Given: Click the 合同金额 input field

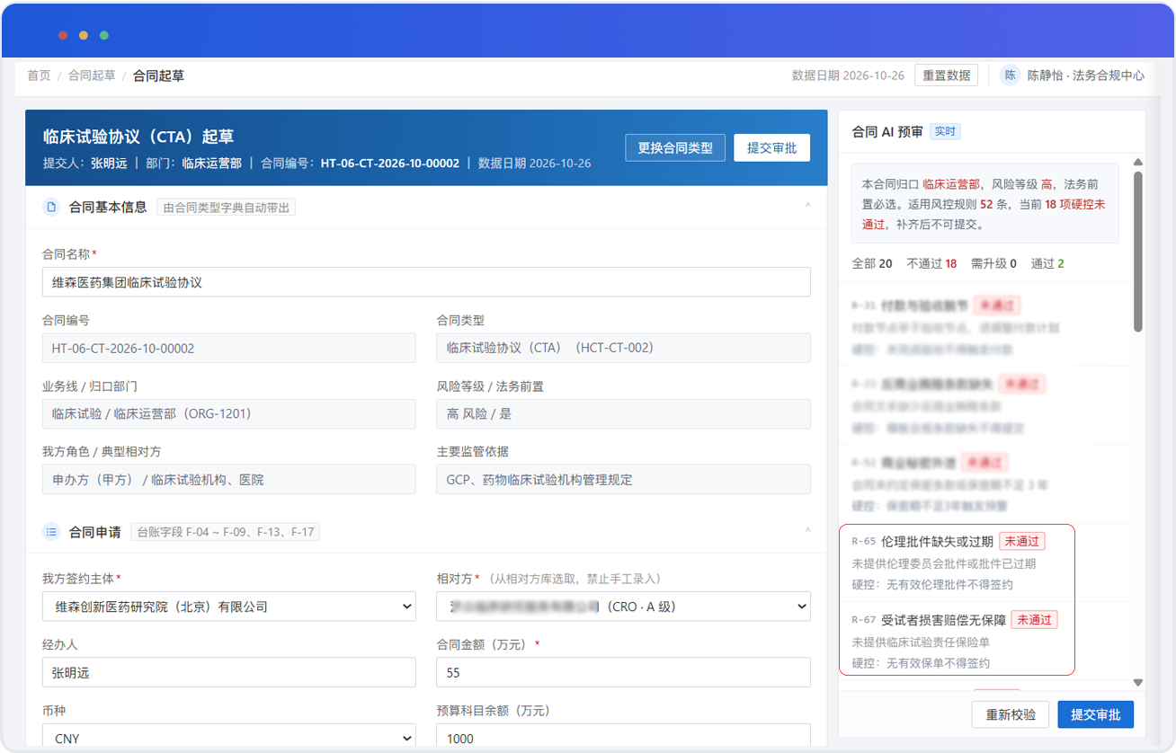Looking at the screenshot, I should (623, 672).
